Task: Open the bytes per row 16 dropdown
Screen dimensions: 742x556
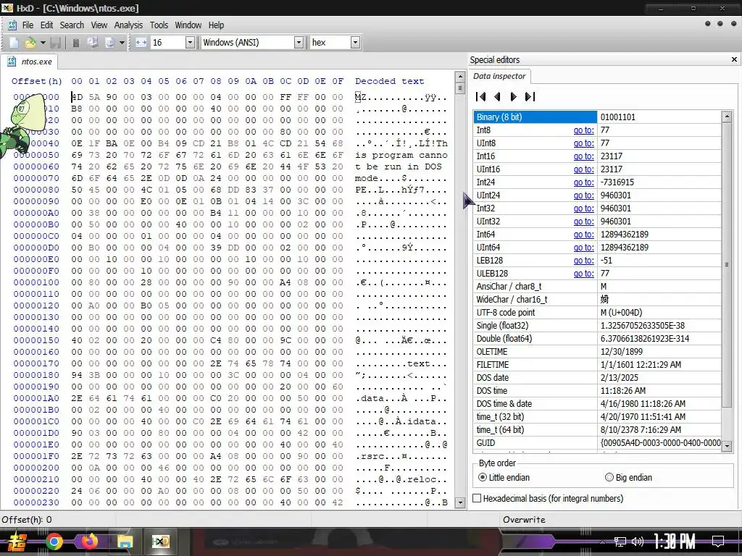Action: [190, 43]
